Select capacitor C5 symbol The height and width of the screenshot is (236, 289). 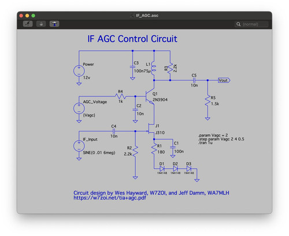pyautogui.click(x=194, y=80)
